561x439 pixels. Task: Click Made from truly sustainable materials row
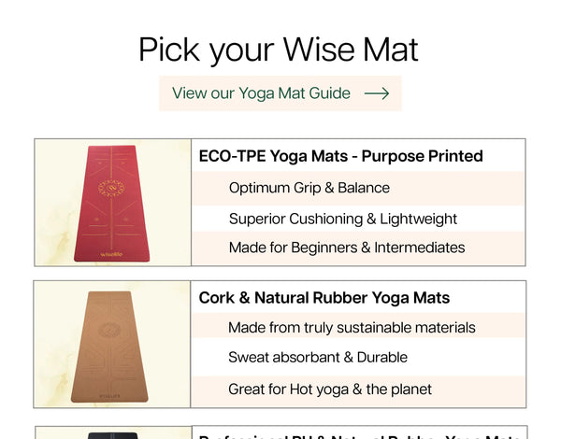(x=352, y=328)
